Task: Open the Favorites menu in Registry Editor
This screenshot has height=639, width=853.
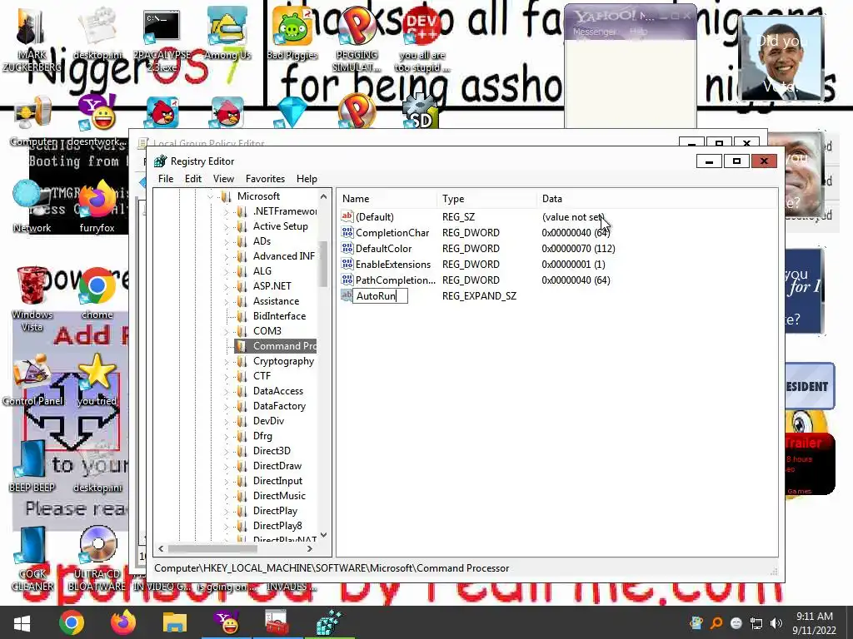Action: point(265,179)
